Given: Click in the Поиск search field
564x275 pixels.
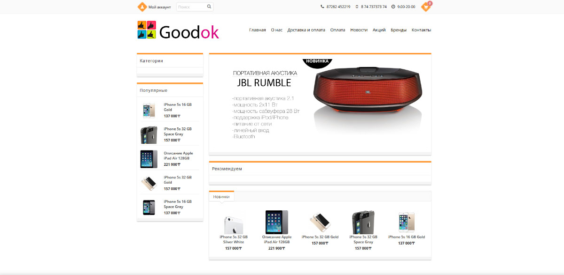Looking at the screenshot, I should tap(192, 7).
